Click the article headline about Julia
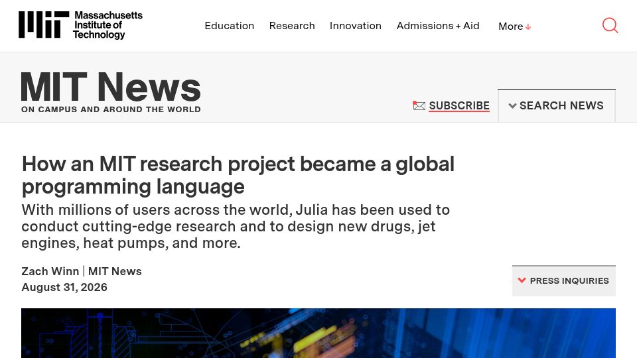This screenshot has height=358, width=637. point(238,175)
